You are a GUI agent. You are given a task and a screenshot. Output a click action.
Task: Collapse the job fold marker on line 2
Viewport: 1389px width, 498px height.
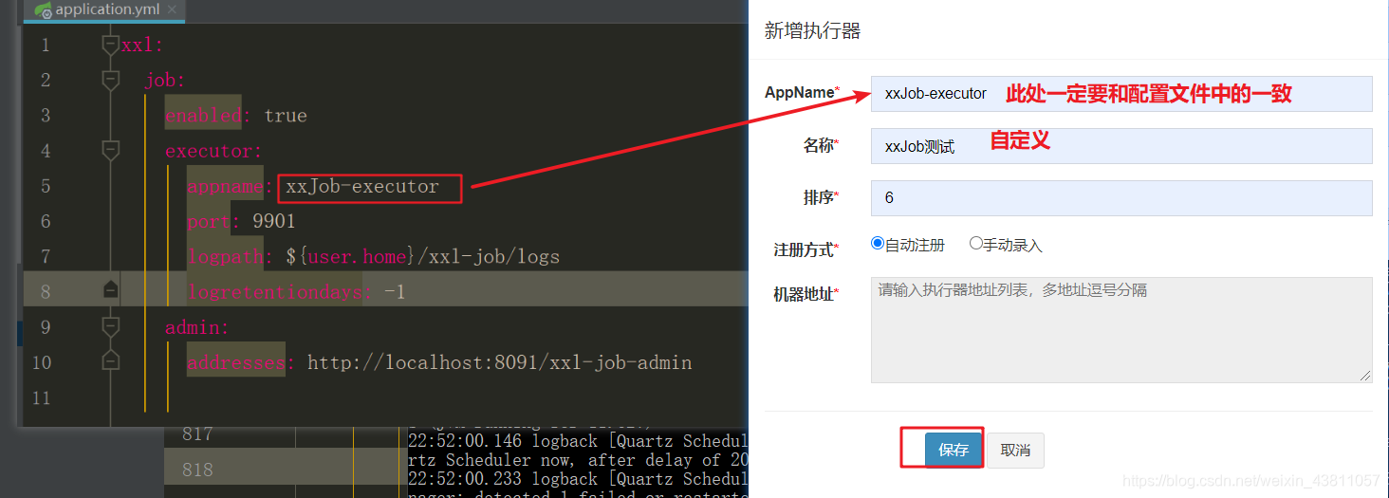(111, 79)
